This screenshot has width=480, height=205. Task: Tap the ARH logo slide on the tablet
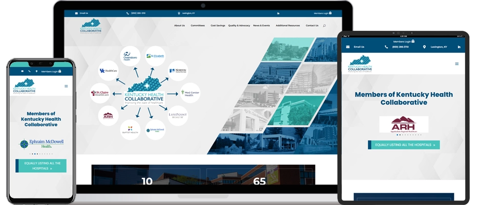tap(404, 124)
